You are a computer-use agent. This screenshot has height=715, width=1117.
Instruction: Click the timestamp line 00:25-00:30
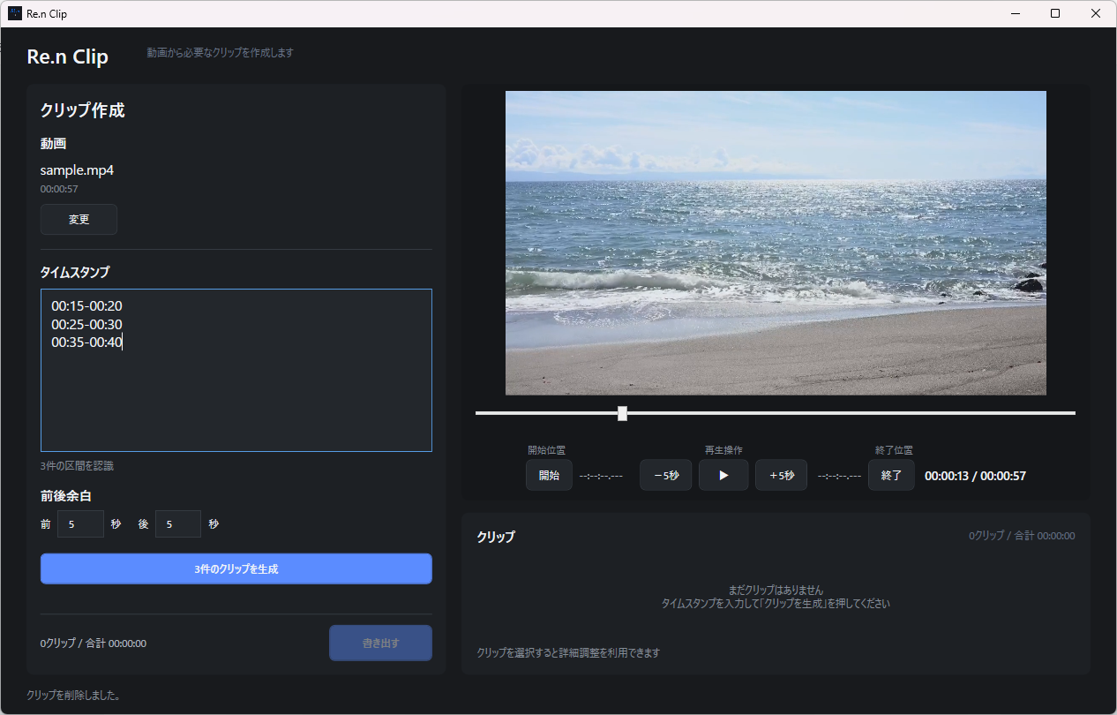point(86,324)
